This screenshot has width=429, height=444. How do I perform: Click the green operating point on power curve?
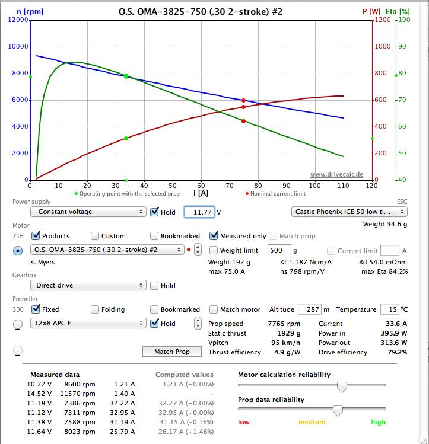(126, 139)
